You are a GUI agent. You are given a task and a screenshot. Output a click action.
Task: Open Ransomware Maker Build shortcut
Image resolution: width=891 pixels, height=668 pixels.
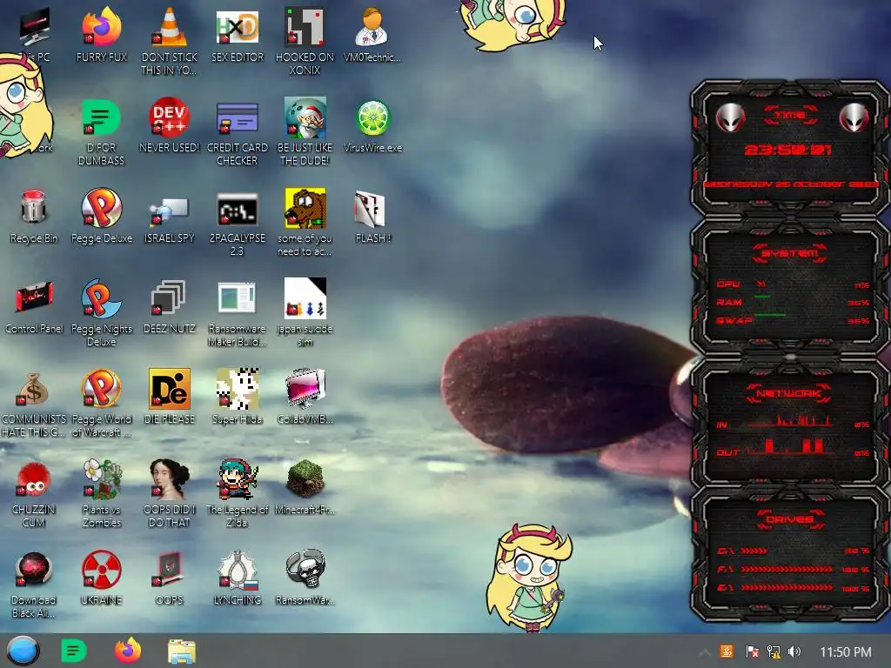click(x=238, y=297)
